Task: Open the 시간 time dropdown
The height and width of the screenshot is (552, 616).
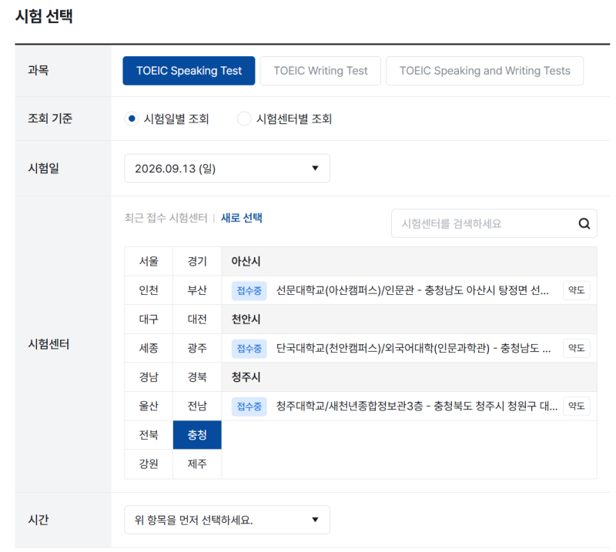Action: click(x=227, y=520)
